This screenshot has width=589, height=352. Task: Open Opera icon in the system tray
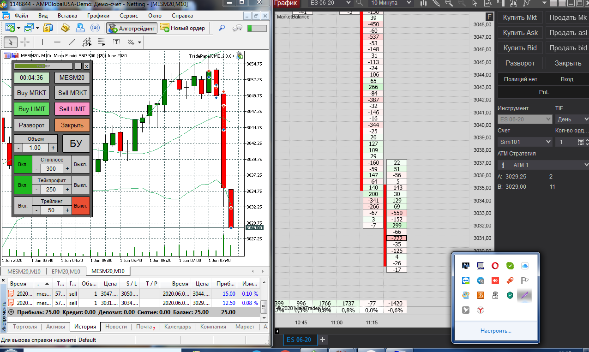click(494, 266)
